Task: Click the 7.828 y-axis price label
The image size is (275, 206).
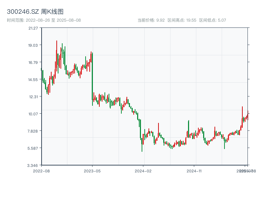Action: [33, 131]
